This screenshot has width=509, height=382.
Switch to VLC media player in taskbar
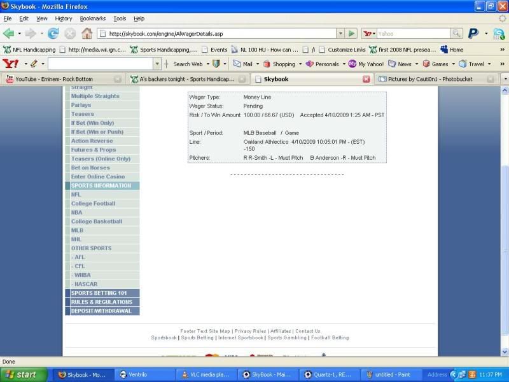click(x=207, y=374)
